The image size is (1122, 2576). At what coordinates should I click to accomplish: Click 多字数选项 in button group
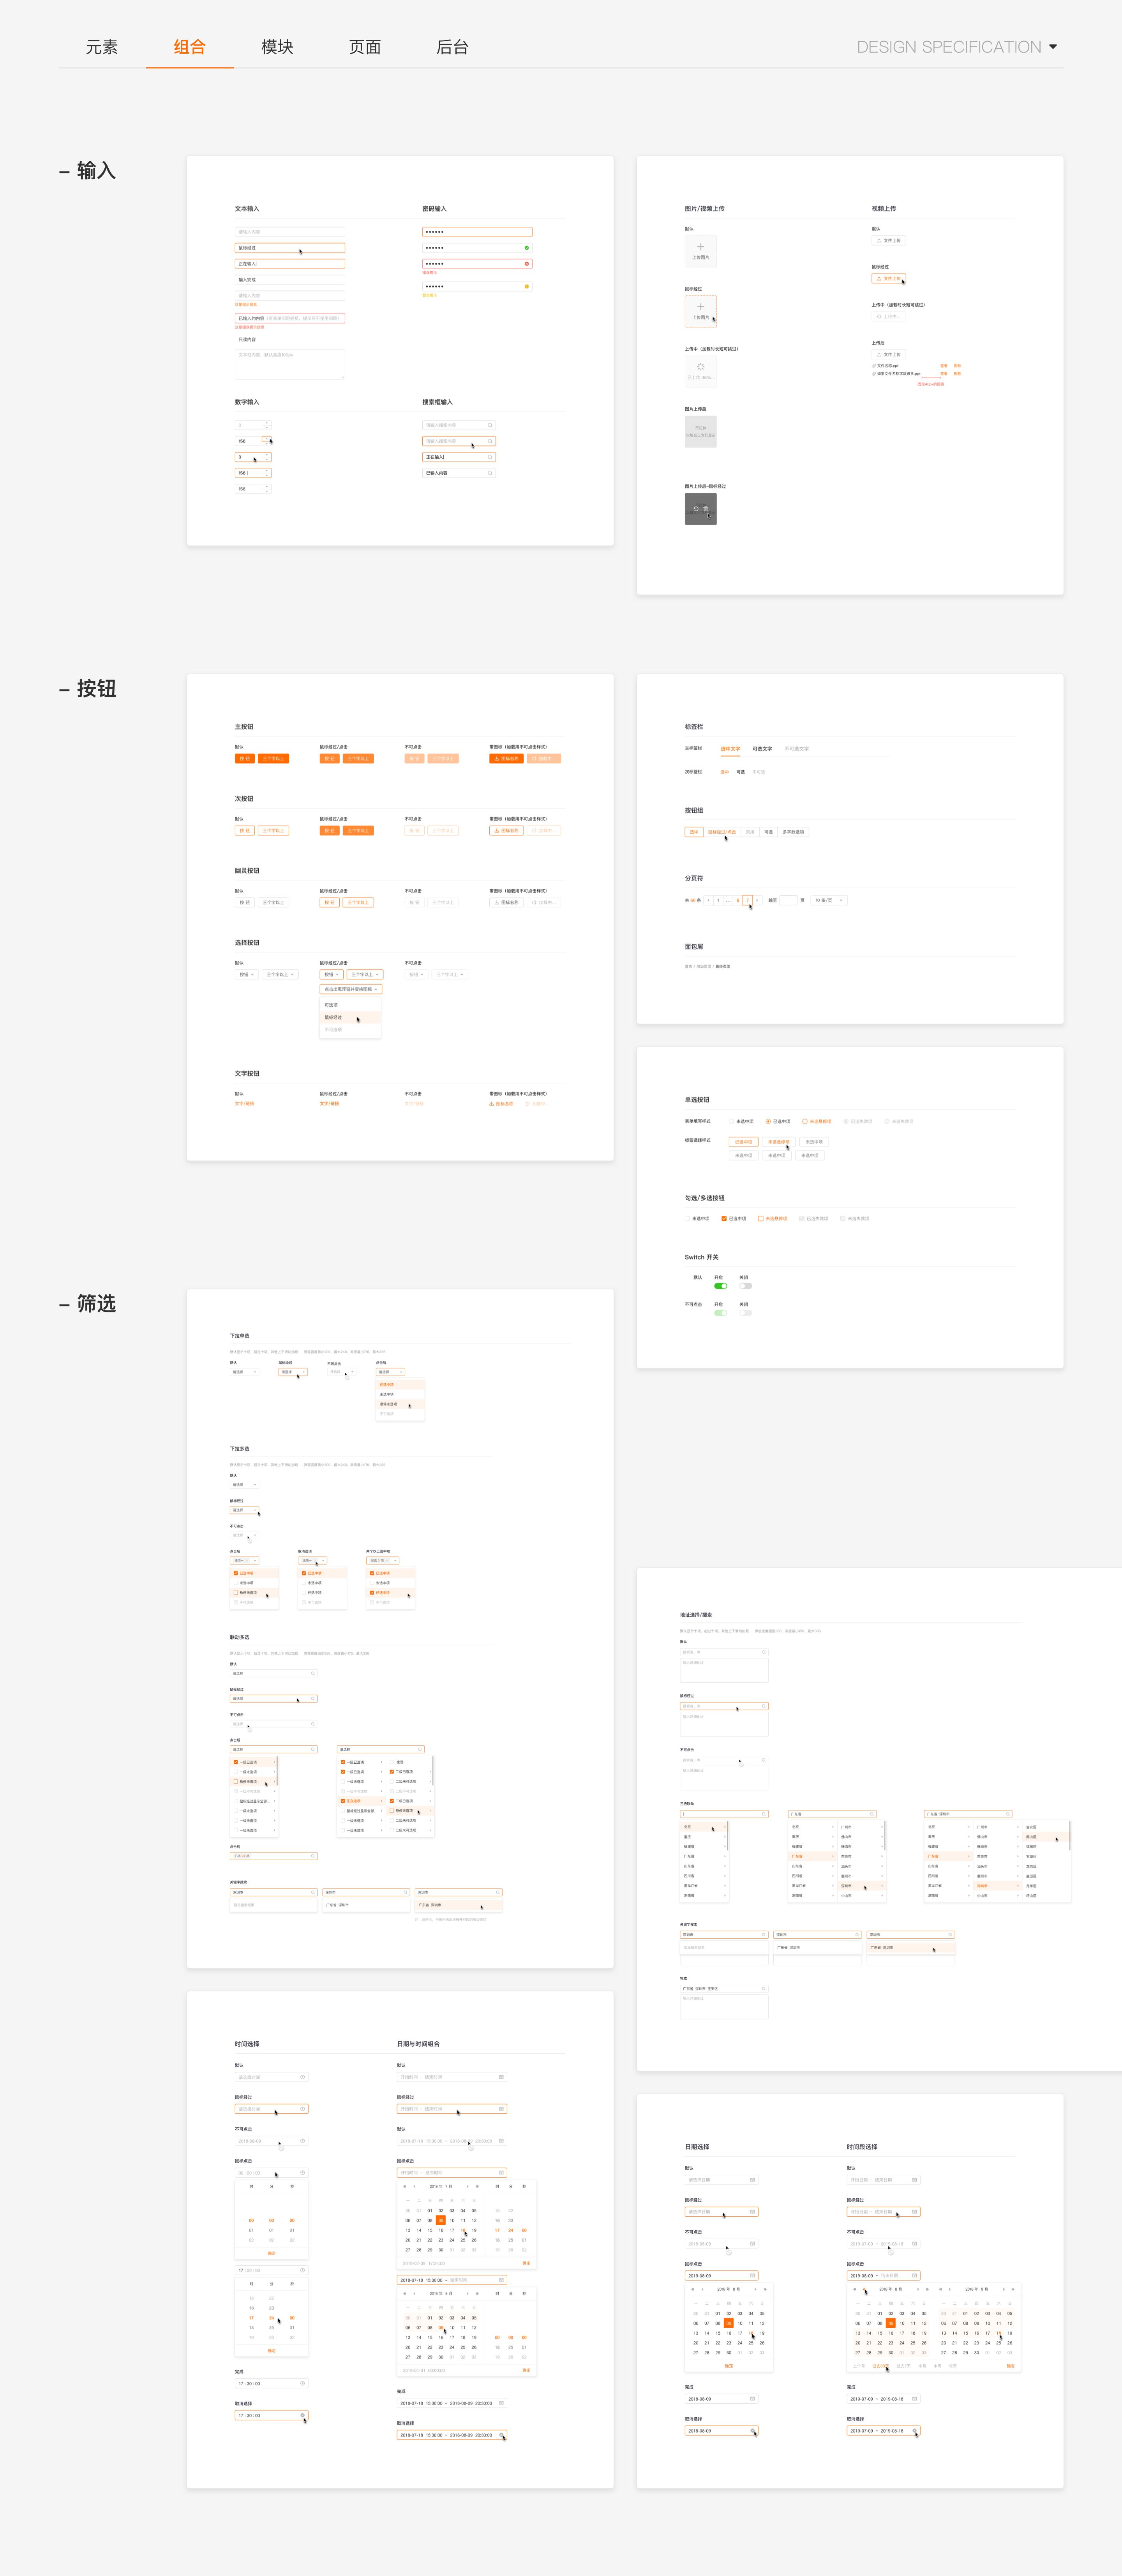click(793, 832)
